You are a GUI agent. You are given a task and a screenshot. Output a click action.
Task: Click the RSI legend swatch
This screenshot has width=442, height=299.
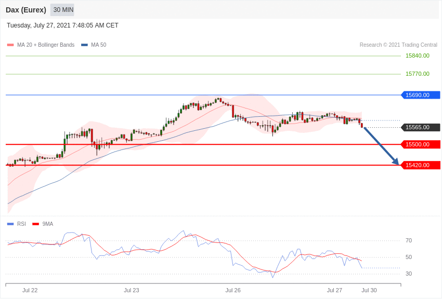[10, 224]
